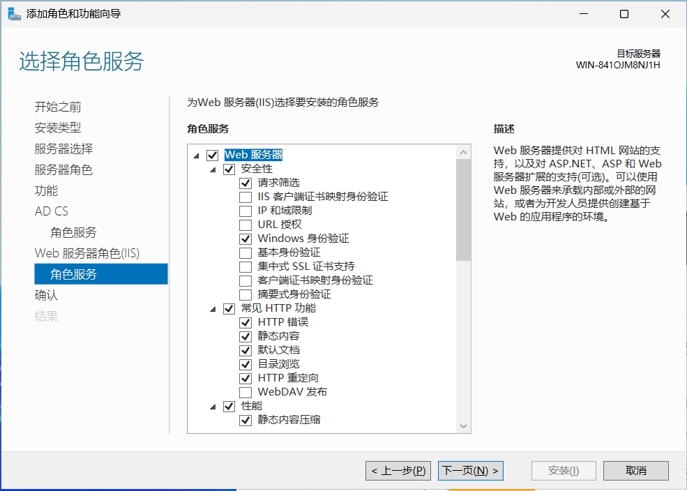Collapse the 安全性 tree node
Image resolution: width=687 pixels, height=491 pixels.
[x=213, y=169]
